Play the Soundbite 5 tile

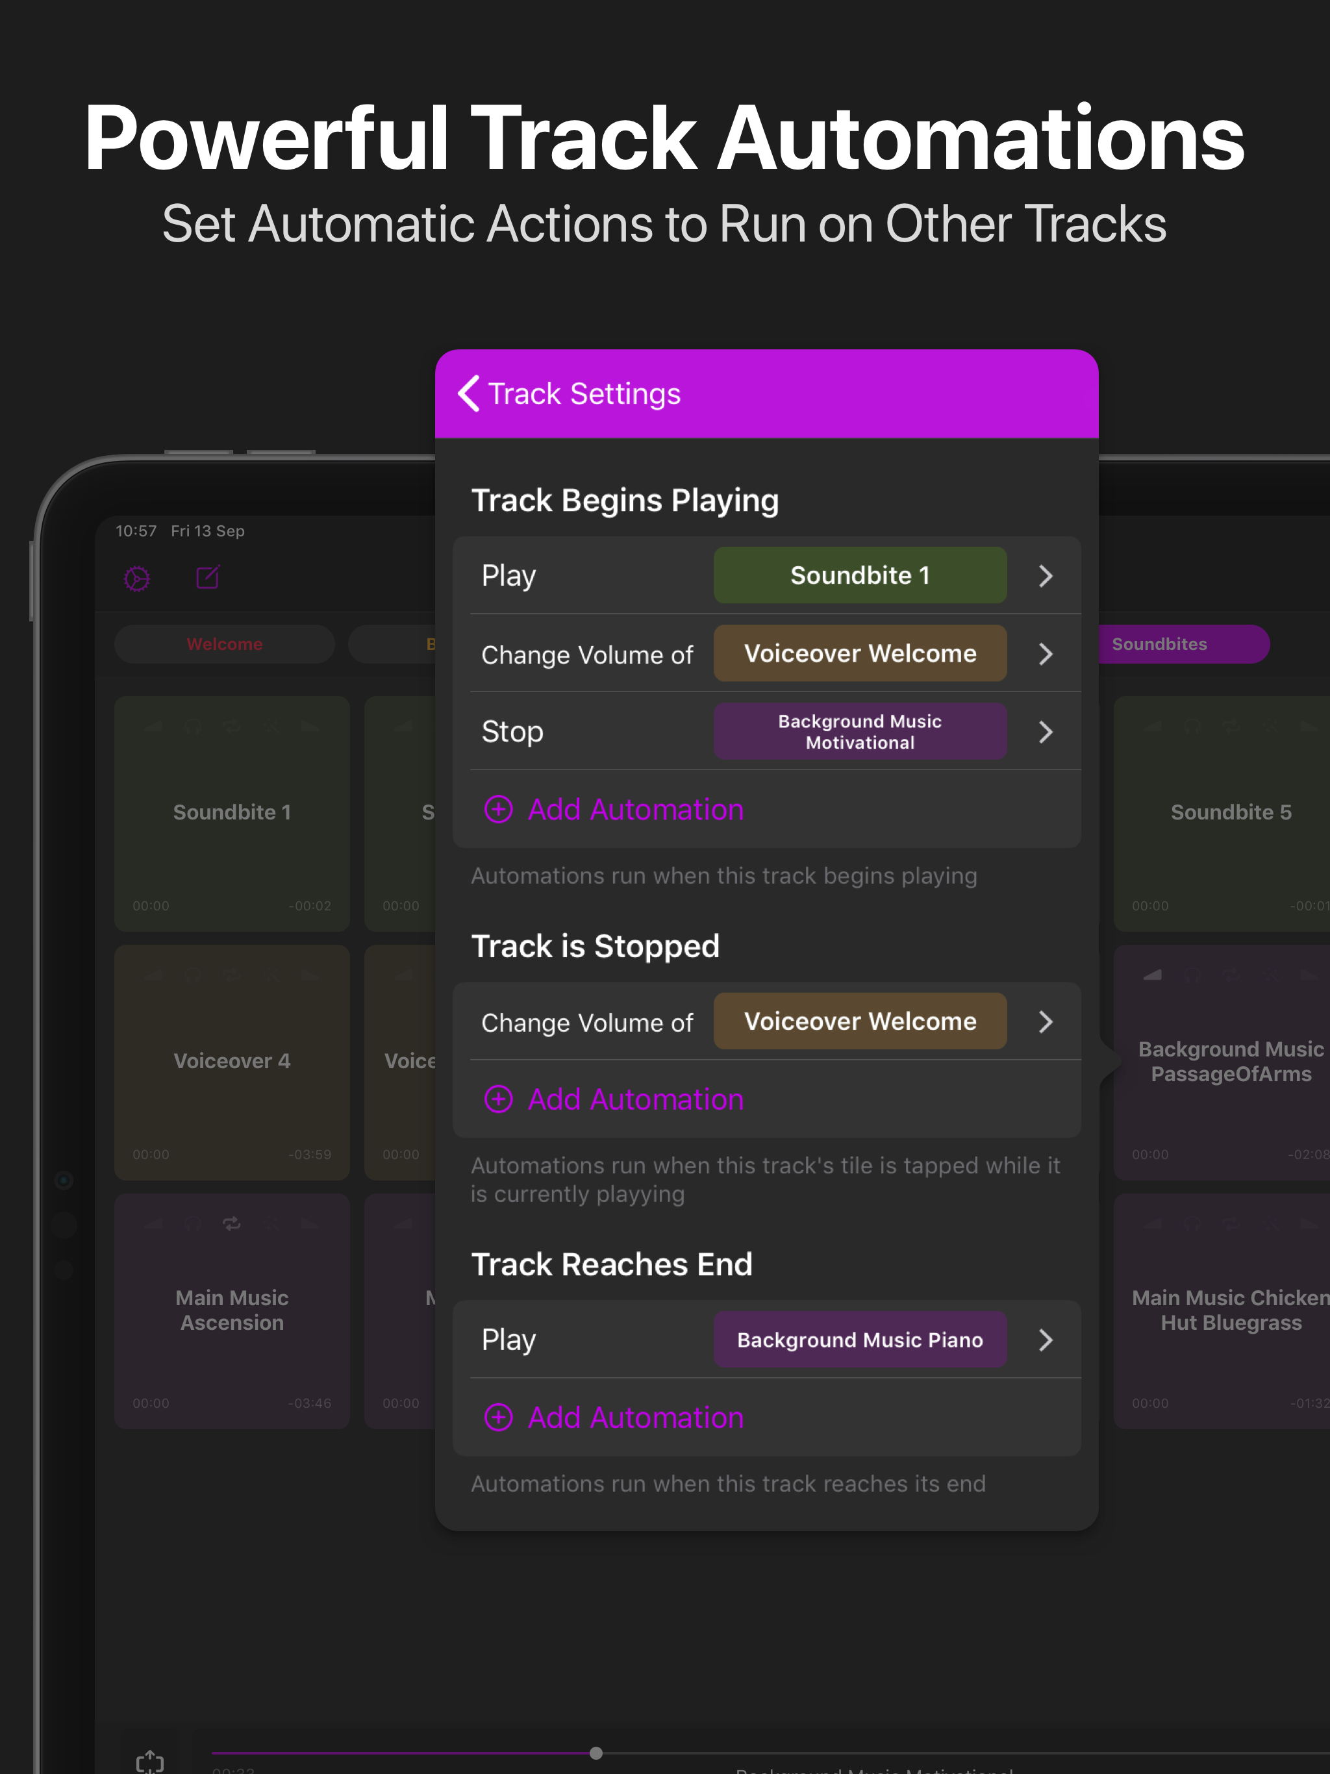pyautogui.click(x=1222, y=813)
